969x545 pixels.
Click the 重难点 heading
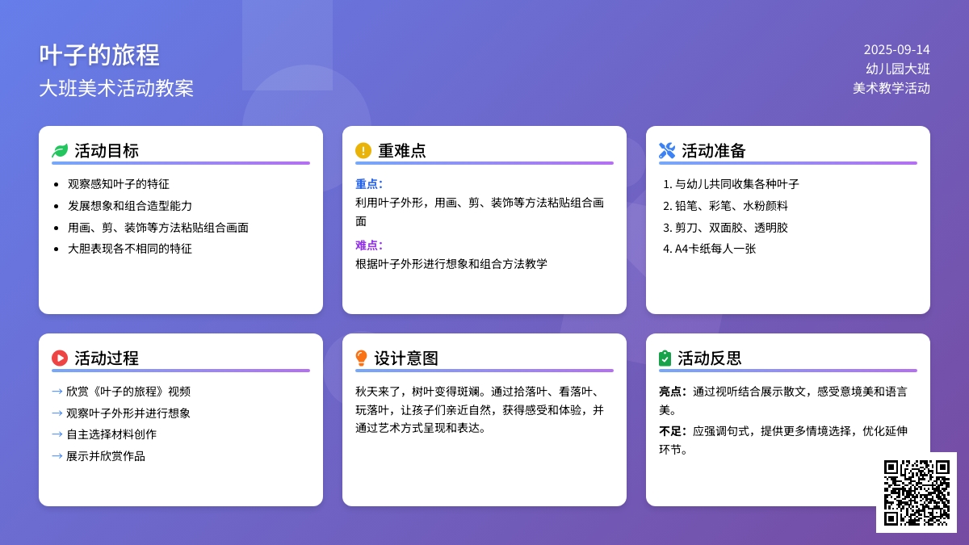click(x=402, y=151)
